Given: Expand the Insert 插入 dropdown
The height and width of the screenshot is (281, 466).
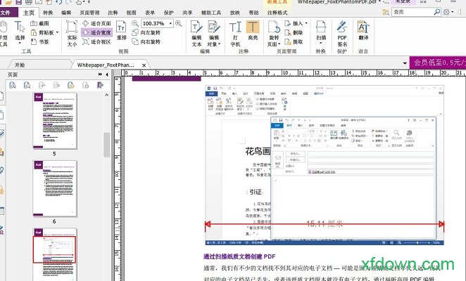Looking at the screenshot, I should coord(306,23).
